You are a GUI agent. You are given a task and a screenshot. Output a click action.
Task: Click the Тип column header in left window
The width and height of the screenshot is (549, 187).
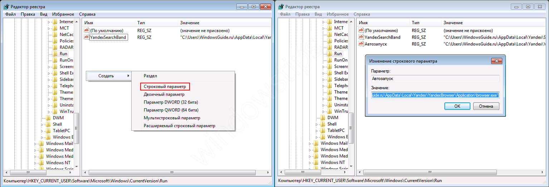(141, 23)
